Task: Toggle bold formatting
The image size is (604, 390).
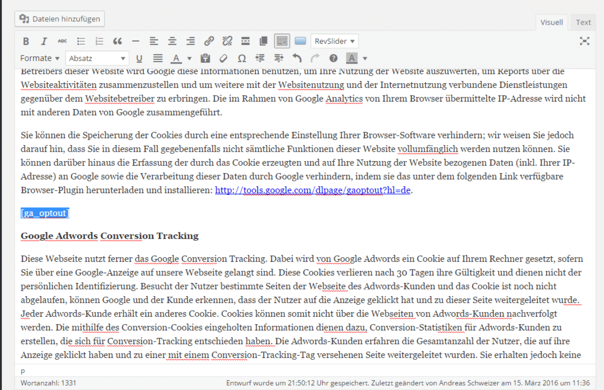Action: (26, 41)
